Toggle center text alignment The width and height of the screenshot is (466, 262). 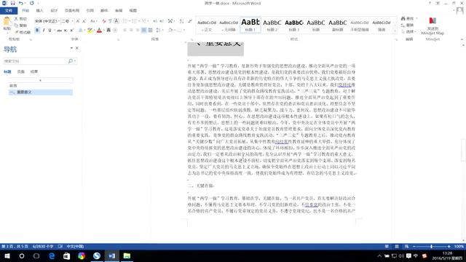coord(131,30)
